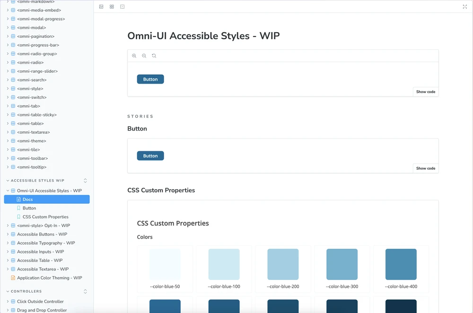This screenshot has width=473, height=313.
Task: Show code for the first preview
Action: pos(426,92)
